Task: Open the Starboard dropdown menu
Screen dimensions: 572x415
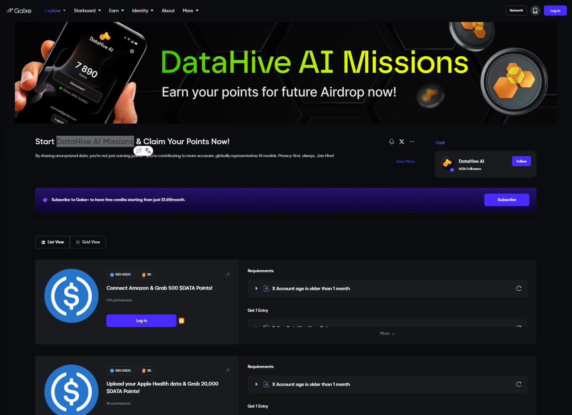Action: (x=87, y=10)
